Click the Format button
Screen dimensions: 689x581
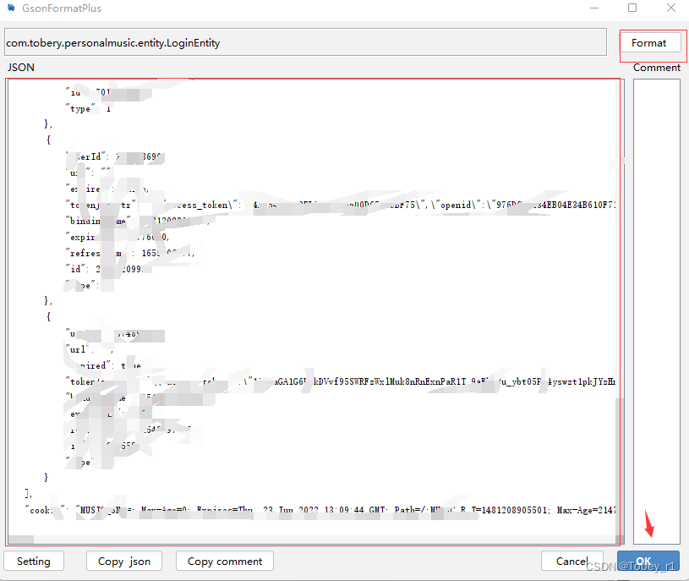point(650,43)
